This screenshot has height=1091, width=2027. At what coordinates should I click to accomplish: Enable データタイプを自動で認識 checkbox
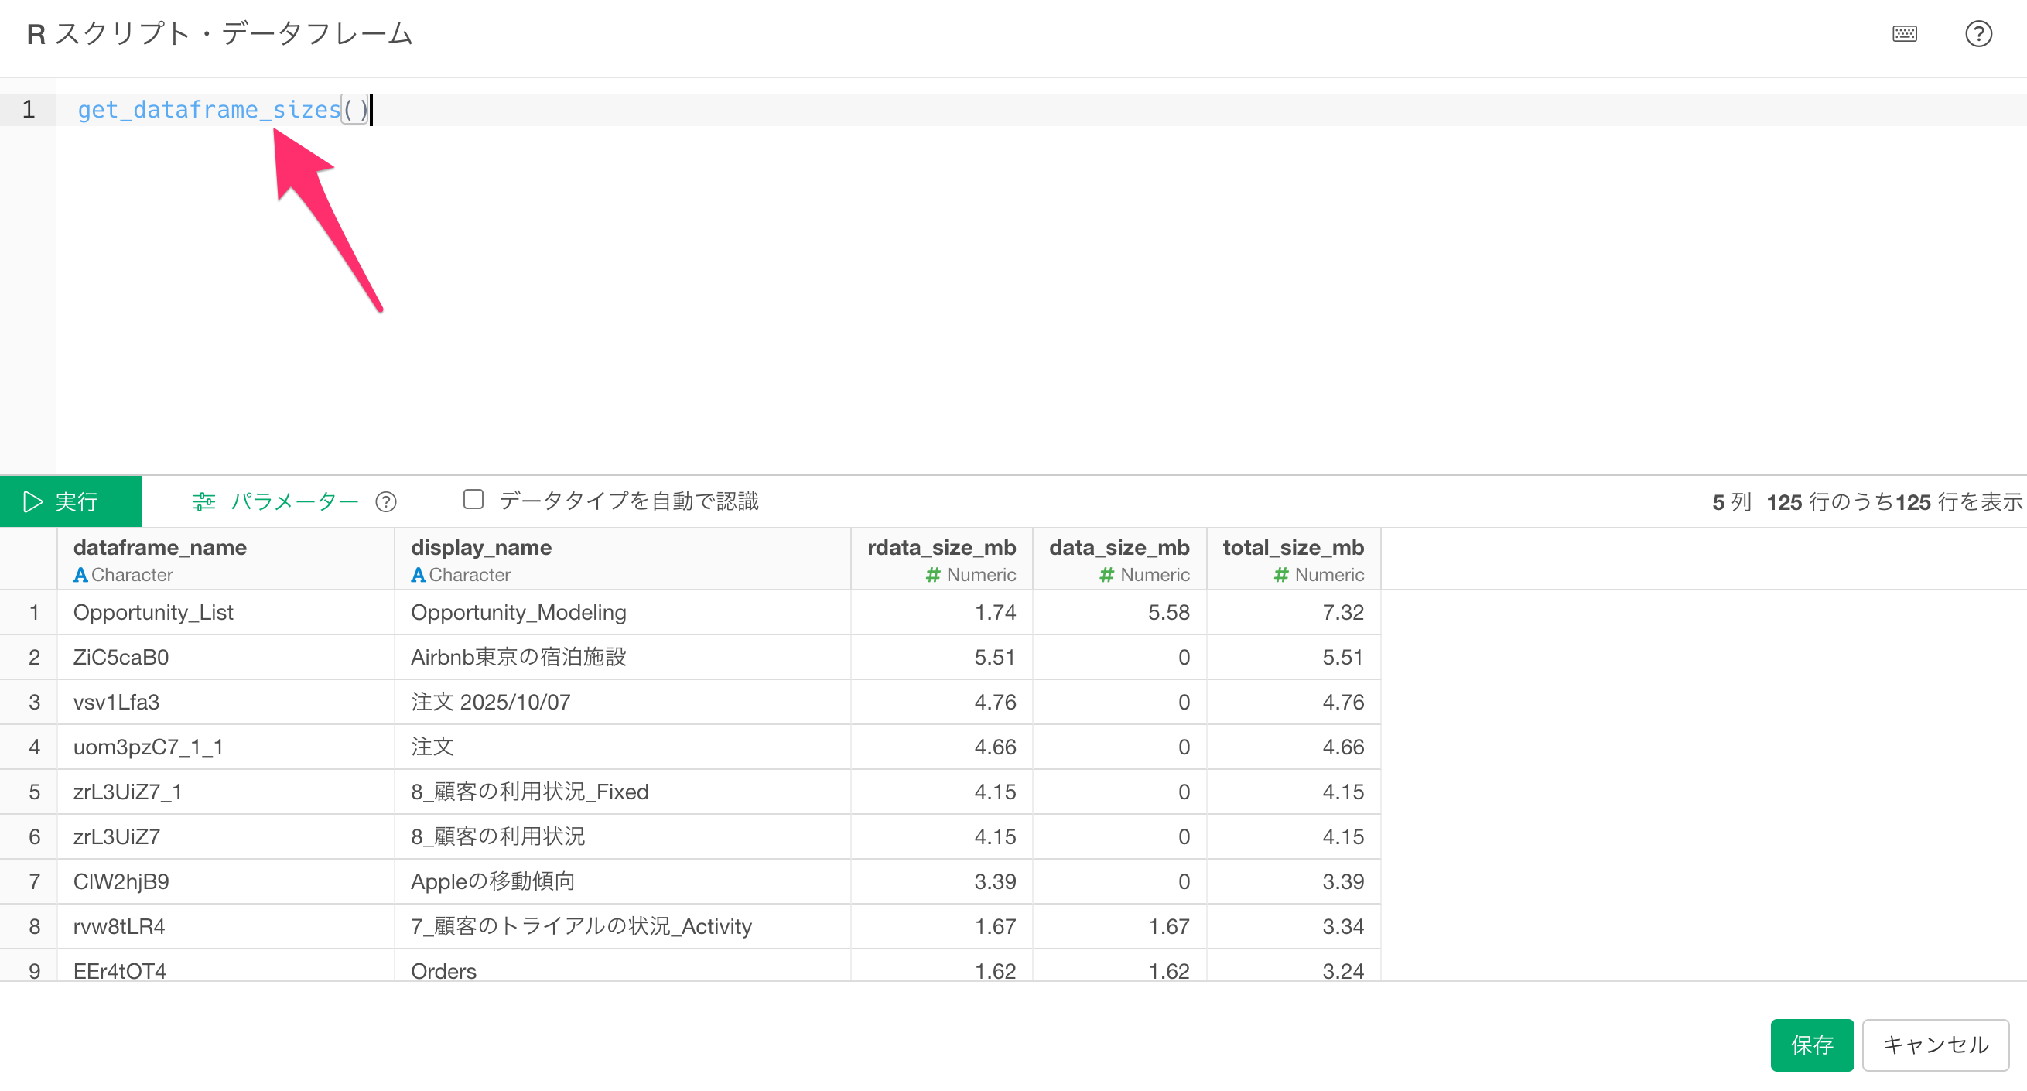[x=473, y=499]
